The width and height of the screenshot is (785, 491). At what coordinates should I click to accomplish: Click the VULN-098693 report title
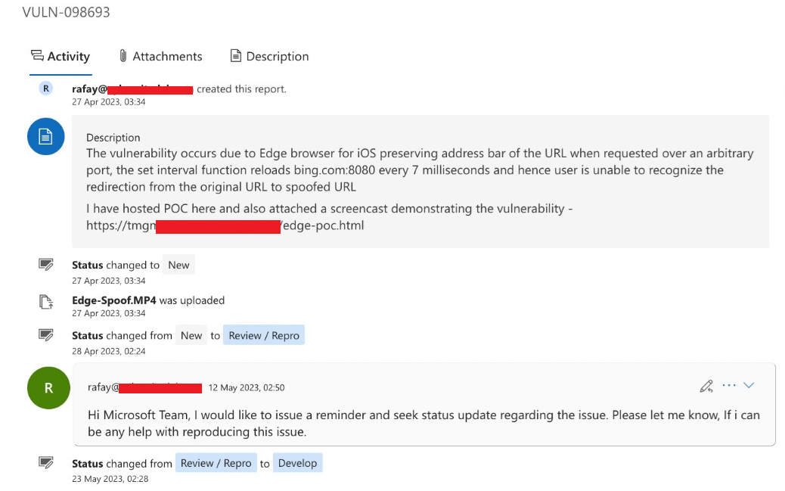(66, 12)
